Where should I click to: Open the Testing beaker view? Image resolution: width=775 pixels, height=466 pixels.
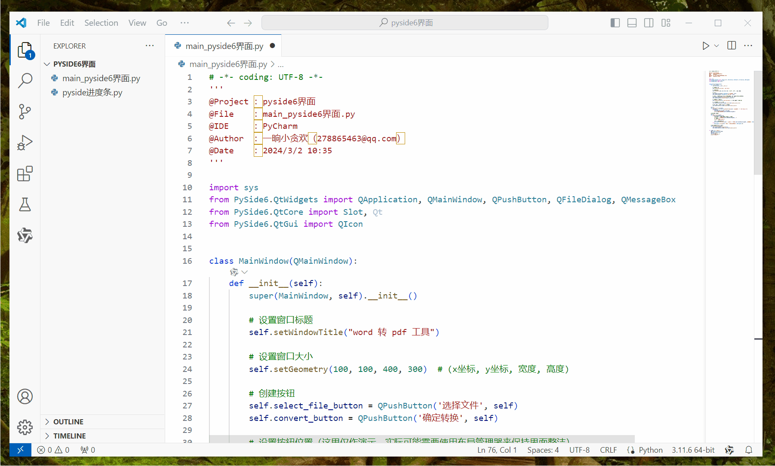point(25,204)
